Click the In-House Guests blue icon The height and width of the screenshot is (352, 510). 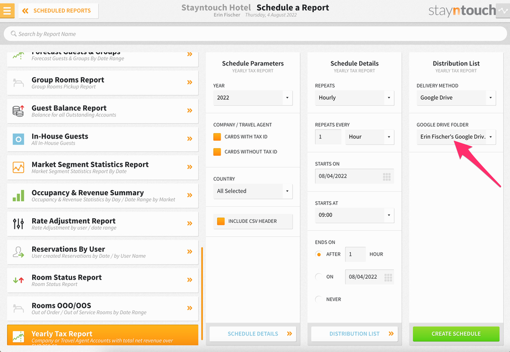[18, 139]
